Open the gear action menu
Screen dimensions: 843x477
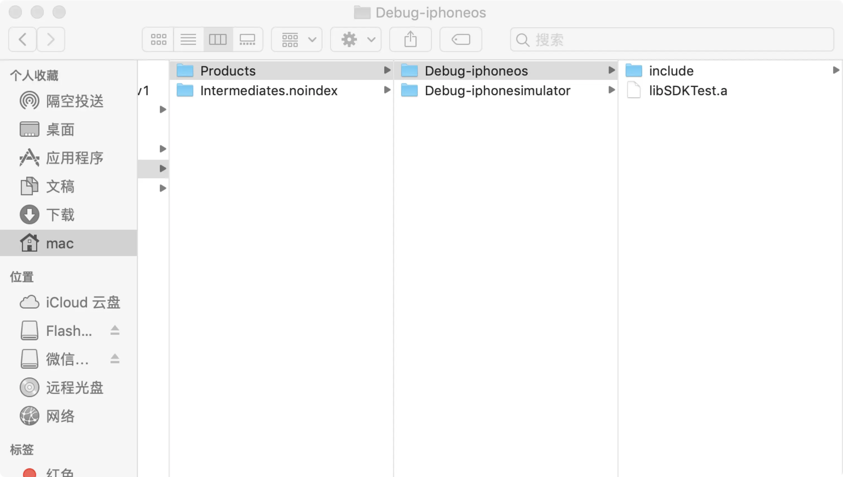(x=356, y=40)
